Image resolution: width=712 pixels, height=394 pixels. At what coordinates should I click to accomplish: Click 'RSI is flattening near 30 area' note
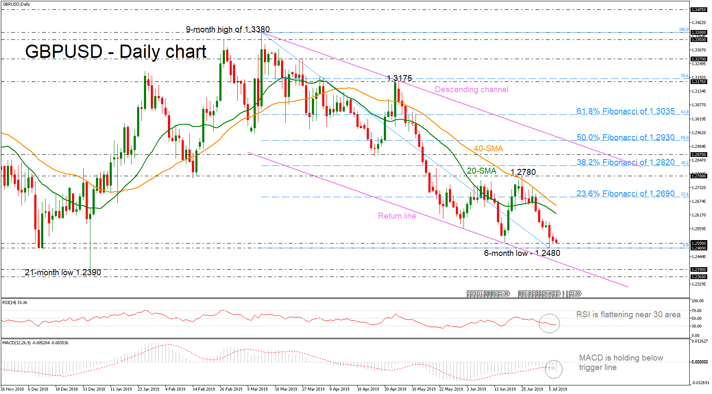click(628, 314)
